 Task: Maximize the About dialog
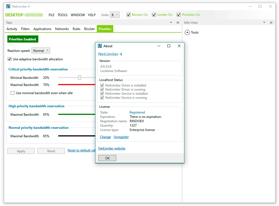pos(169,46)
